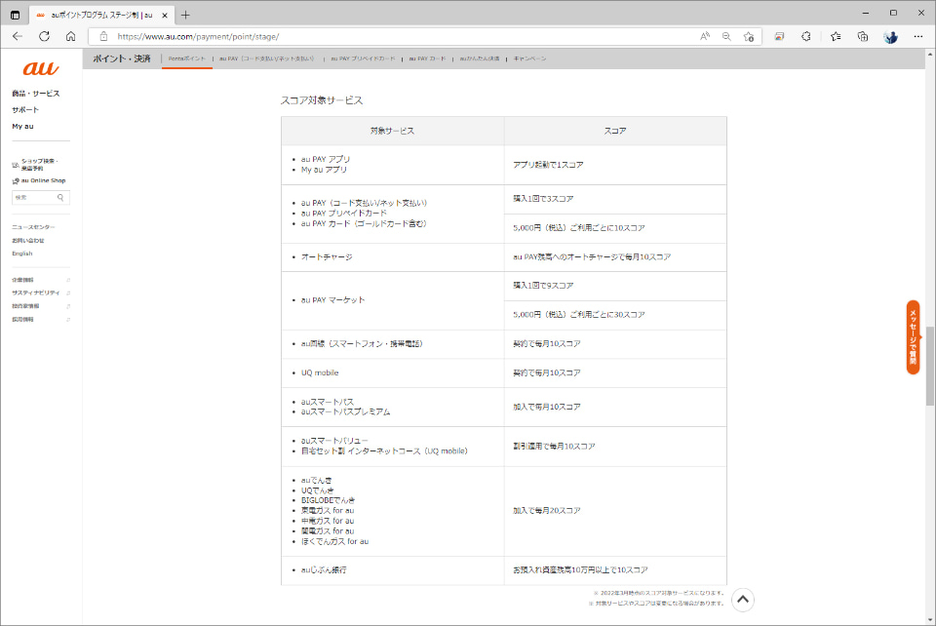The width and height of the screenshot is (936, 626).
Task: View site information lock icon
Action: point(103,36)
